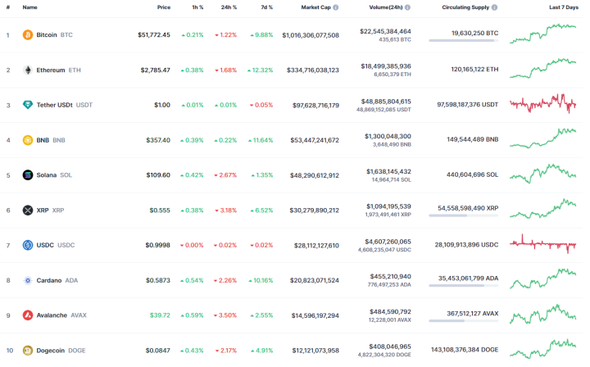Click the Bitcoin coin logo icon
This screenshot has height=367, width=590.
tap(28, 35)
